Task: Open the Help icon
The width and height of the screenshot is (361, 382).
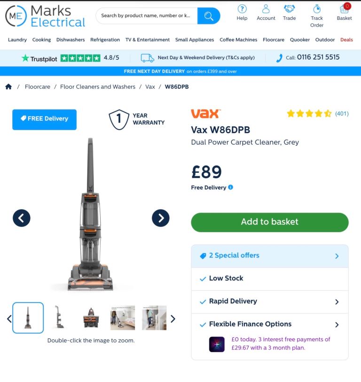Action: 242,9
